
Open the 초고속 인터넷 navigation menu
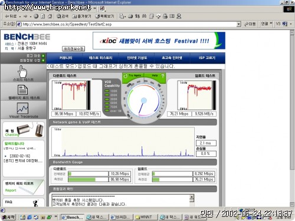pyautogui.click(x=172, y=58)
